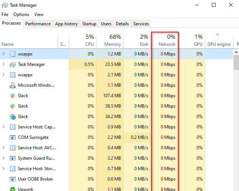
Task: Expand the first wsappx process group
Action: click(4, 54)
